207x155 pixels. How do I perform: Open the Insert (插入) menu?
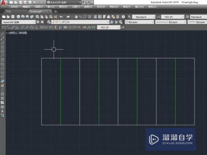pos(51,7)
